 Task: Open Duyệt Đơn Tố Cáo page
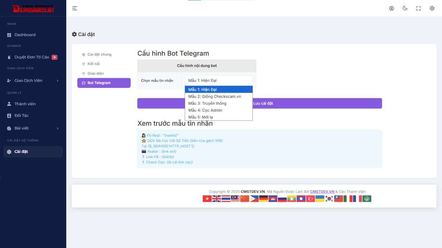pos(31,57)
